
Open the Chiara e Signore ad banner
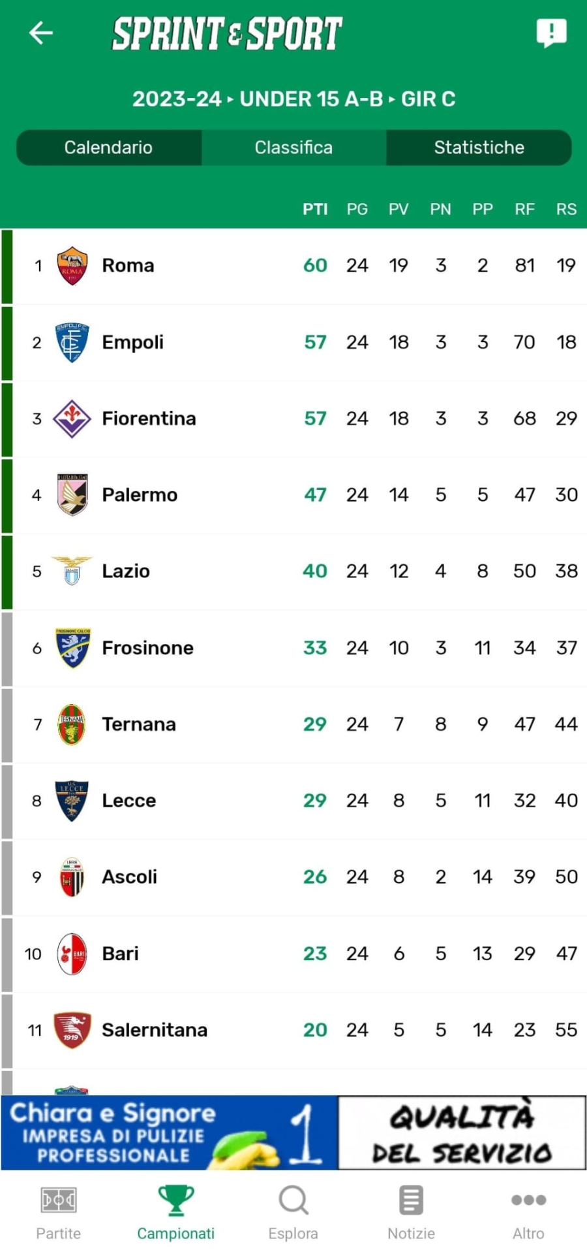(293, 1133)
